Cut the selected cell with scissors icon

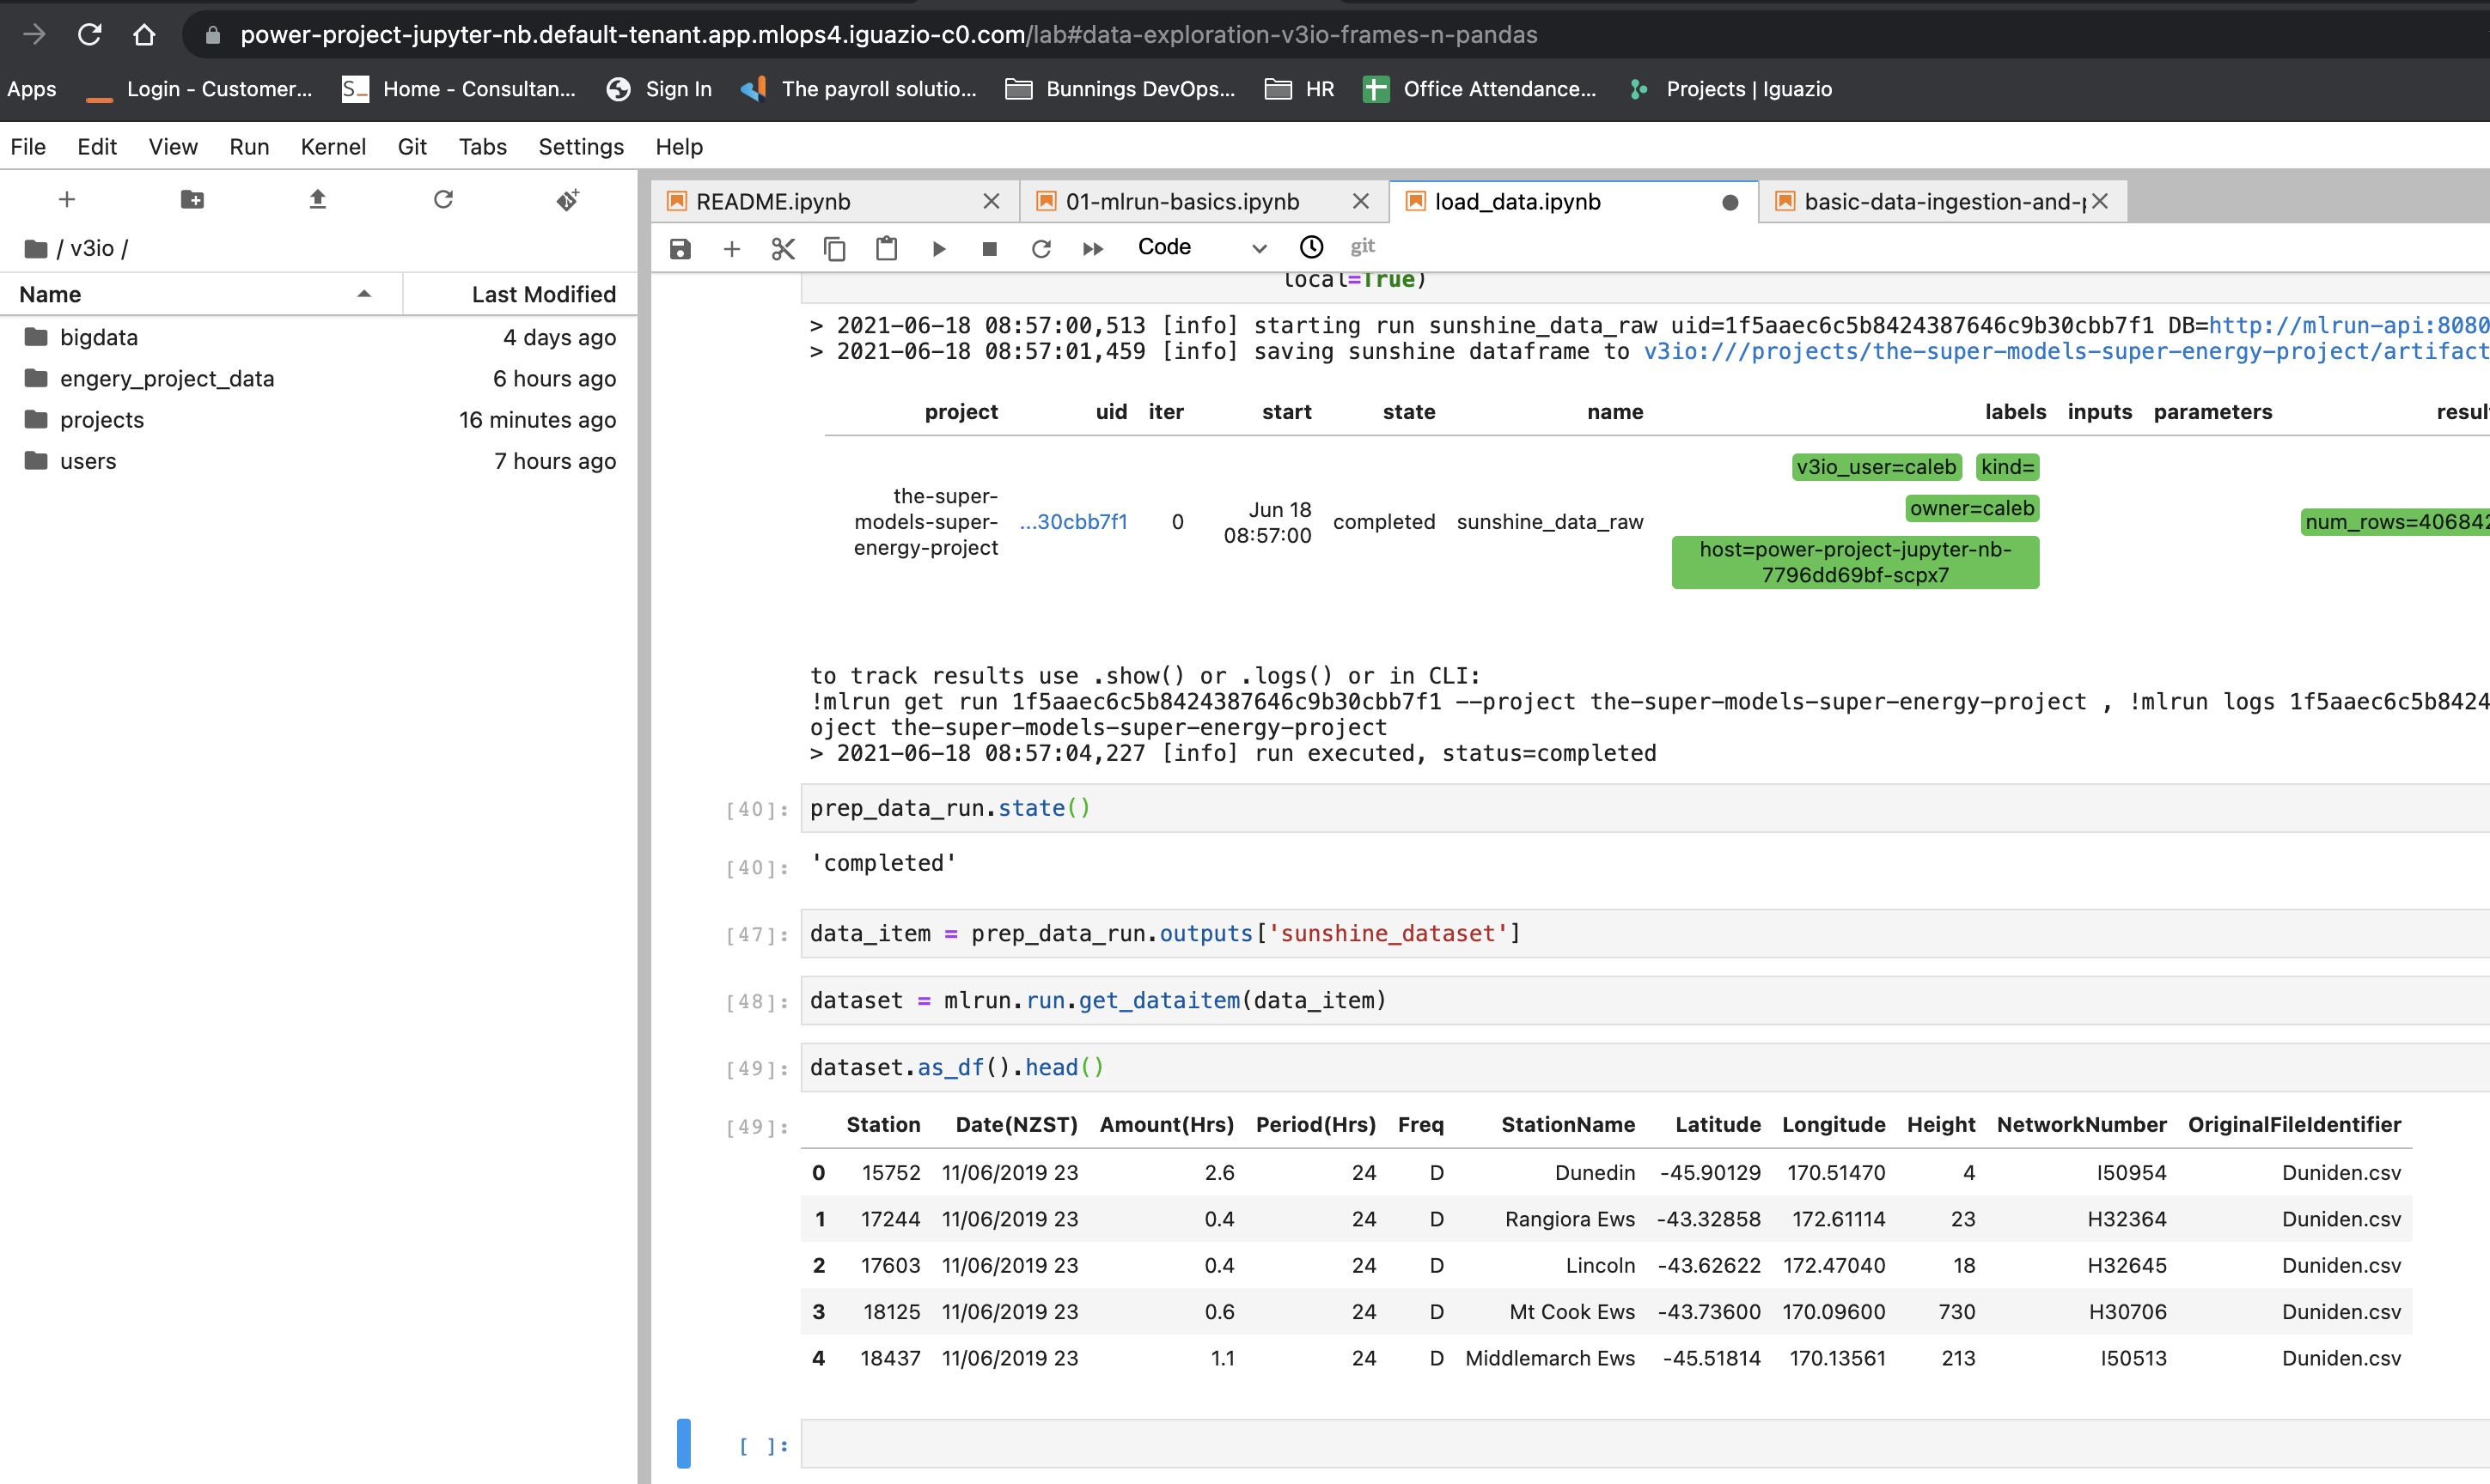(784, 248)
